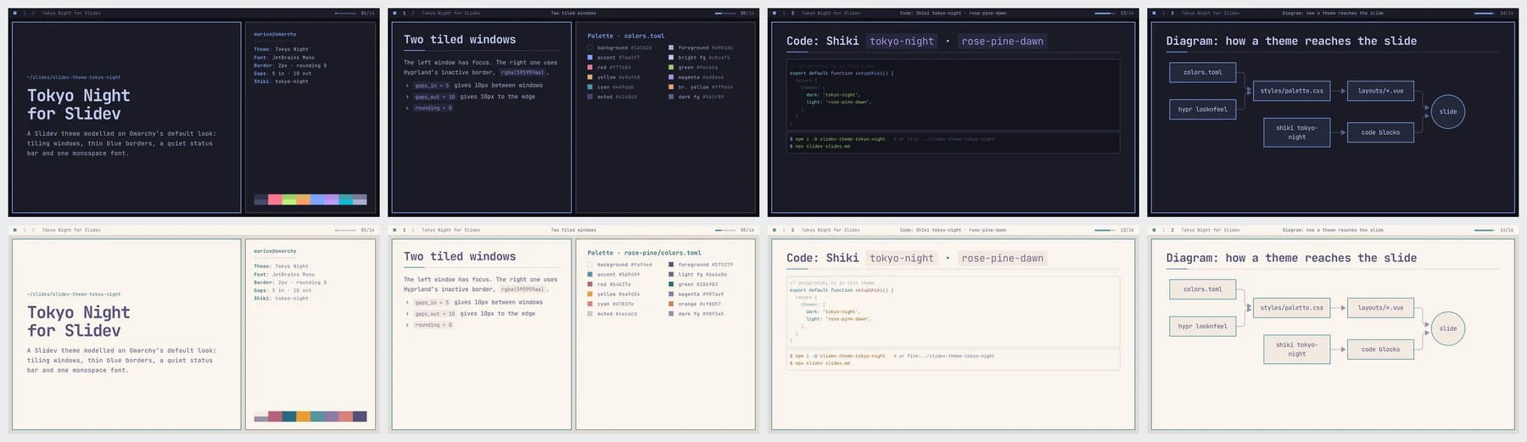Click the layouts/*.vue node in dark diagram
The image size is (1527, 442).
coord(1380,91)
